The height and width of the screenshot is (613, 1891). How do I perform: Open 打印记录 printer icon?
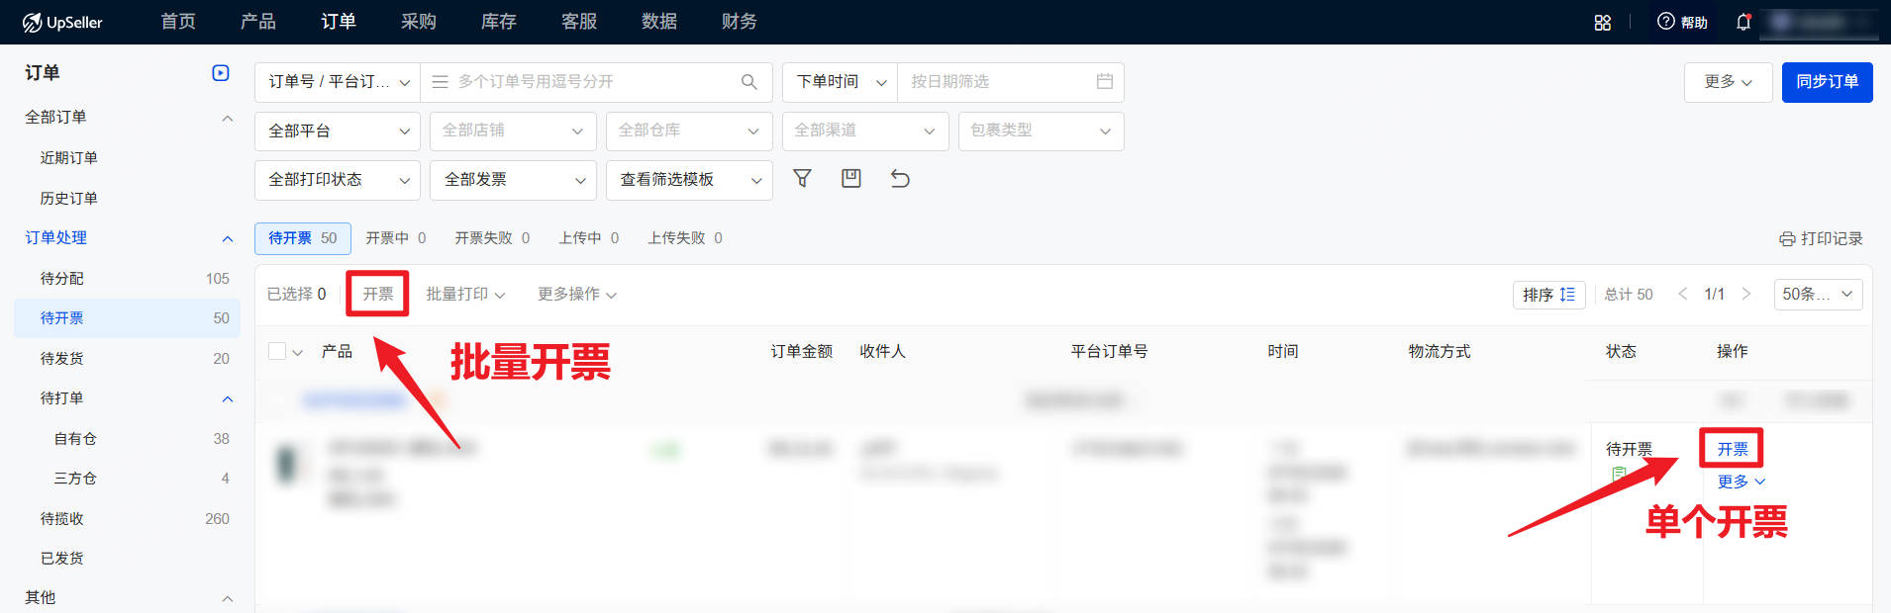(1787, 238)
